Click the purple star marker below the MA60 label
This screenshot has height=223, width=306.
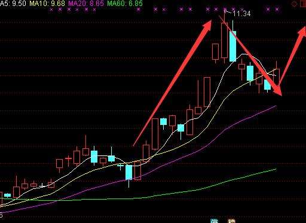coord(139,10)
